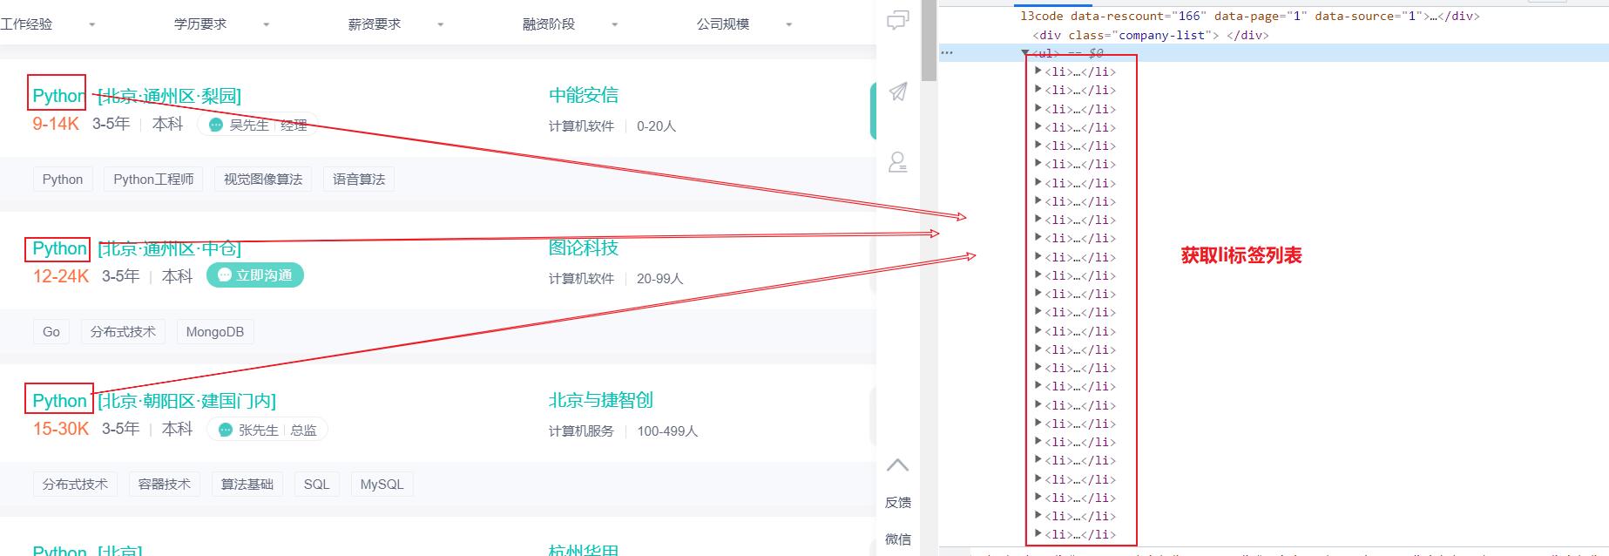Select the data-rescount="166" div line in DevTools

1249,16
